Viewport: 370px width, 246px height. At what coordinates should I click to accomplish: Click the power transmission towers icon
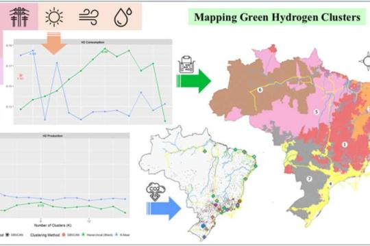(x=19, y=17)
